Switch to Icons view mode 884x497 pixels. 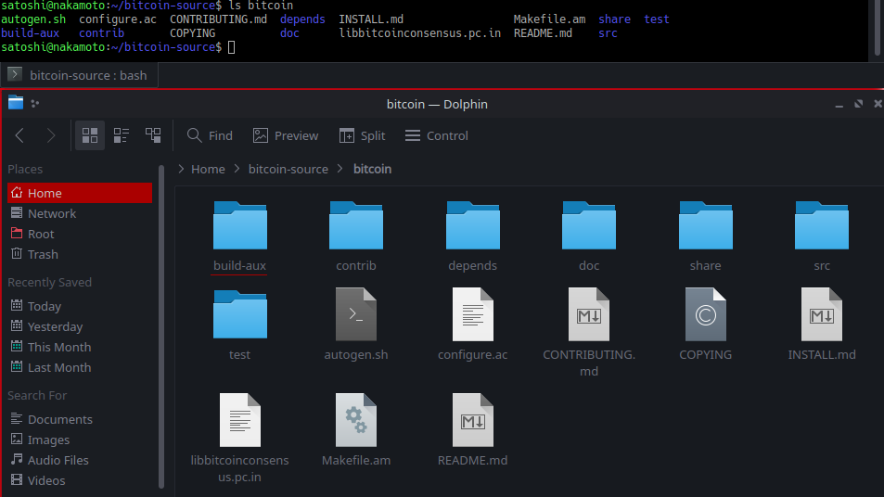coord(90,135)
